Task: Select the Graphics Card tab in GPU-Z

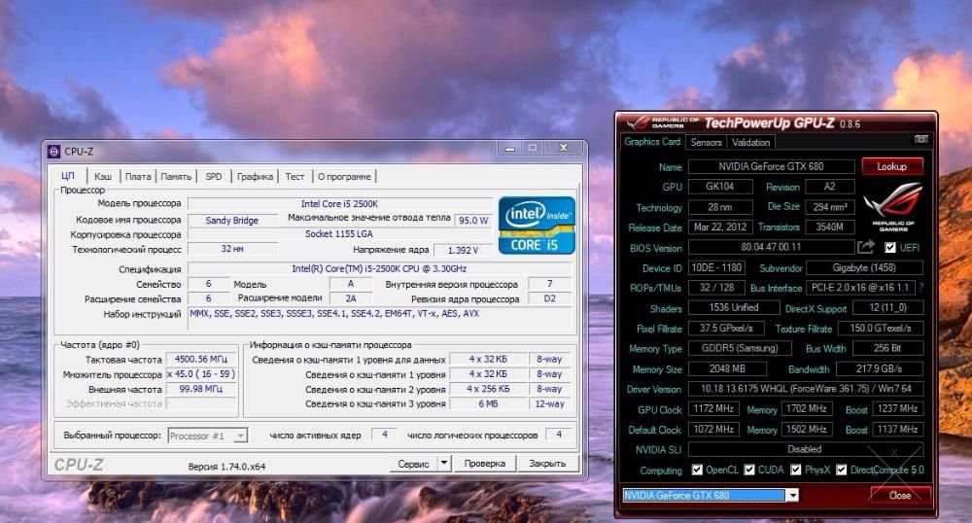Action: 652,141
